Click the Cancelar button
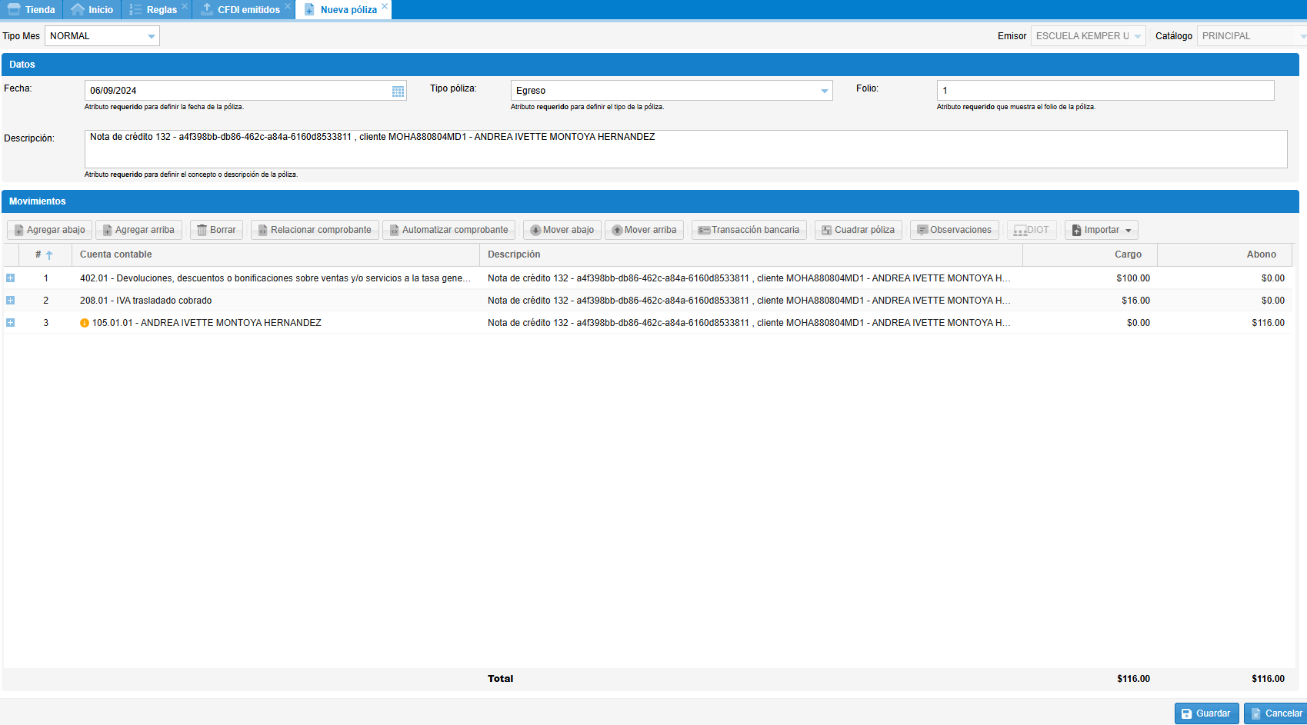 (1275, 713)
